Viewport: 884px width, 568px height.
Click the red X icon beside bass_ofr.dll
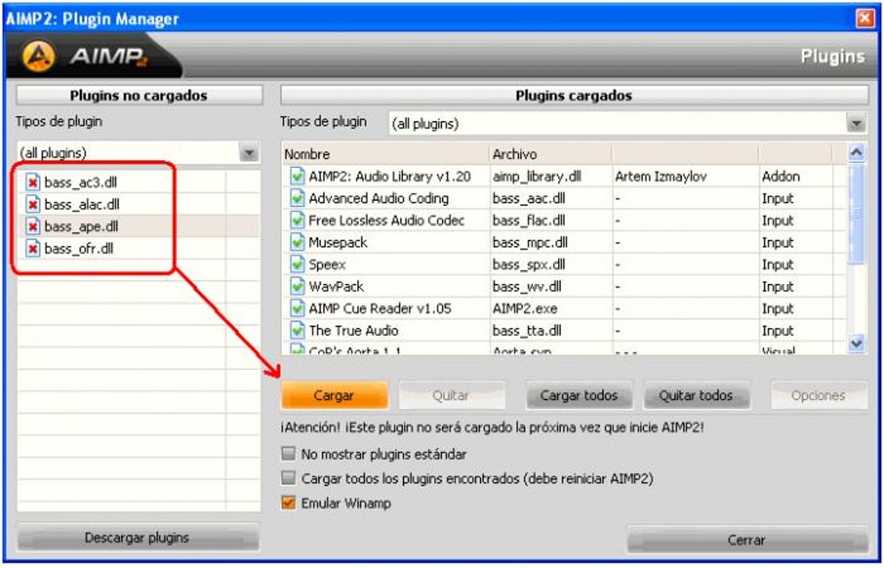pos(33,248)
